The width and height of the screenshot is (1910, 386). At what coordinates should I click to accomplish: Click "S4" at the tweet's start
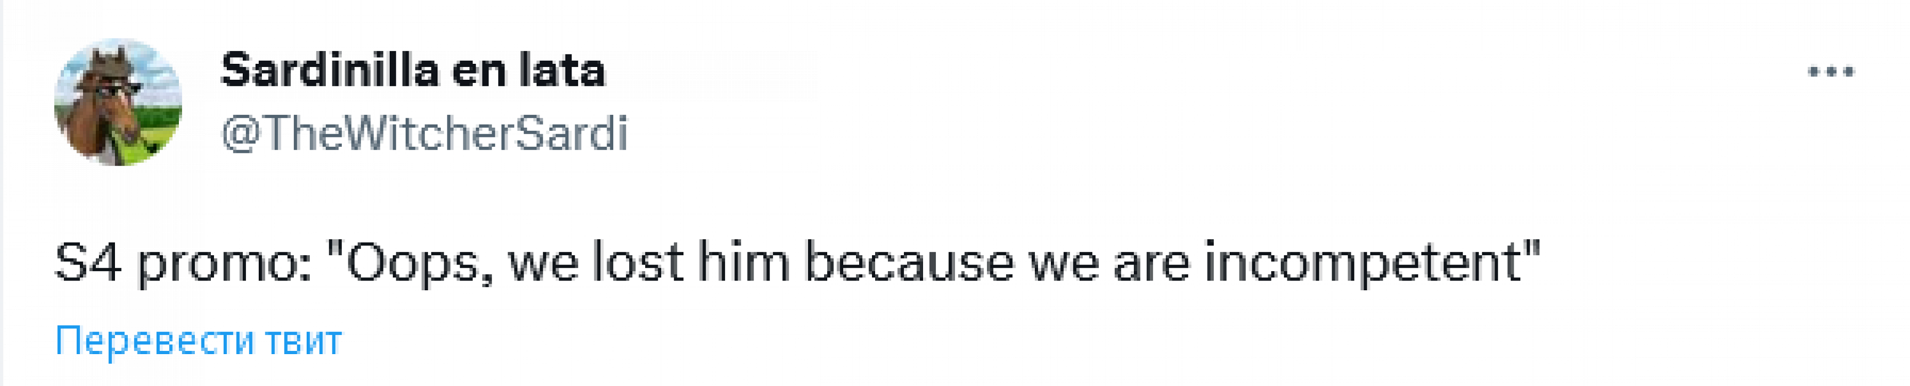pyautogui.click(x=88, y=263)
